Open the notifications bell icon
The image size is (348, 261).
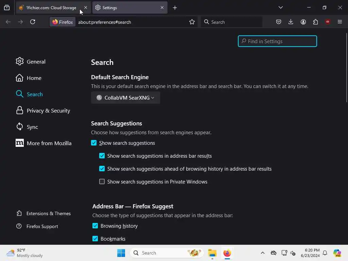(x=325, y=253)
